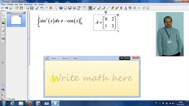Image resolution: width=189 pixels, height=106 pixels.
Task: Enable the Oto-sakla auto-hide checkbox
Action: pos(8,99)
